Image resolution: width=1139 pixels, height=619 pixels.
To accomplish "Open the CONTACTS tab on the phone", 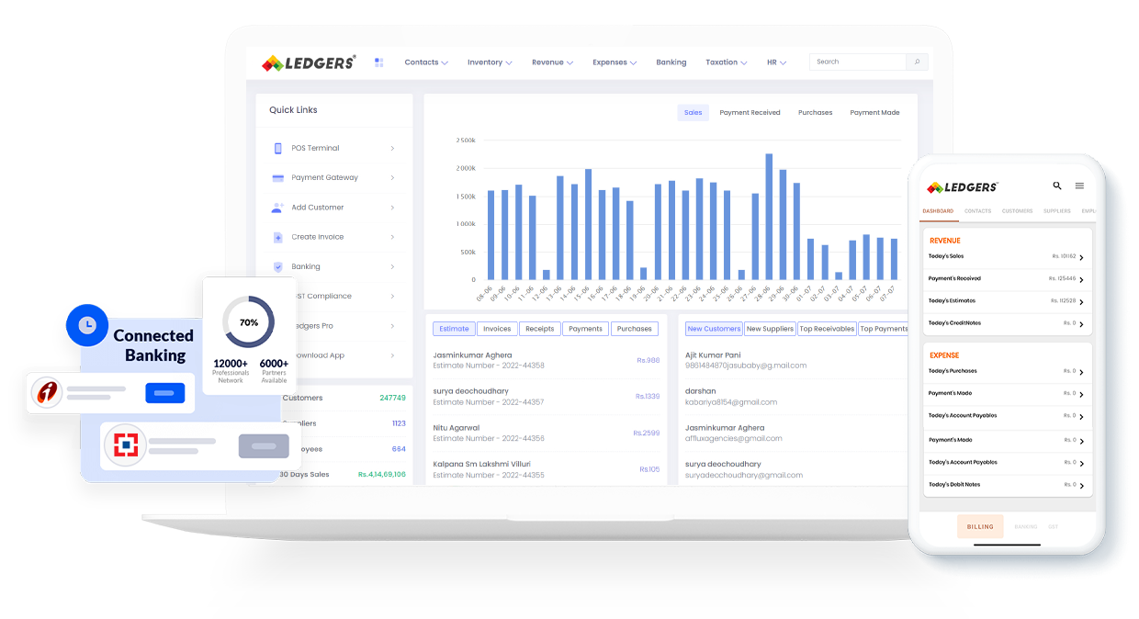I will tap(977, 210).
